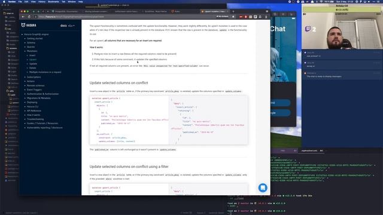Focus the browser address bar
This screenshot has height=215, width=383.
124,17
